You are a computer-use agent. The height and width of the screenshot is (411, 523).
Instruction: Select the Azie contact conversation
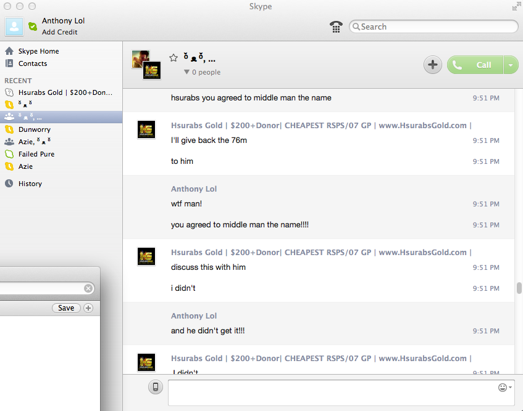pyautogui.click(x=61, y=166)
